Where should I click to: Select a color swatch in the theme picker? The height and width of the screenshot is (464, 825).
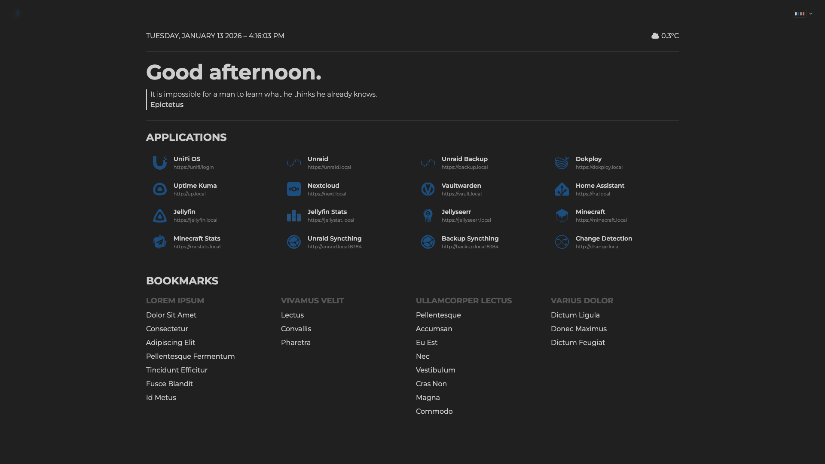[x=800, y=13]
